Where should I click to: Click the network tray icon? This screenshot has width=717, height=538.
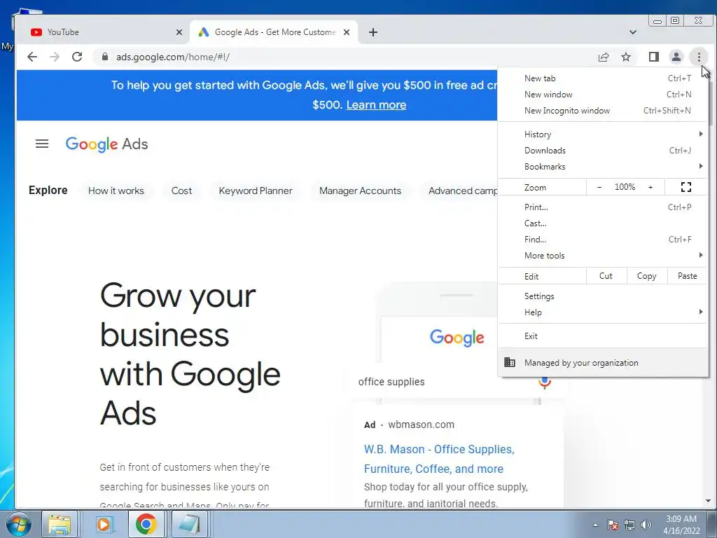click(x=629, y=525)
